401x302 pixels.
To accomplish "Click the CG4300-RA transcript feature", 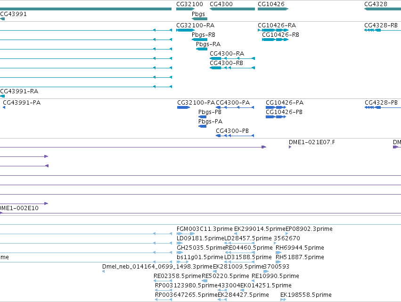I will click(x=232, y=58).
